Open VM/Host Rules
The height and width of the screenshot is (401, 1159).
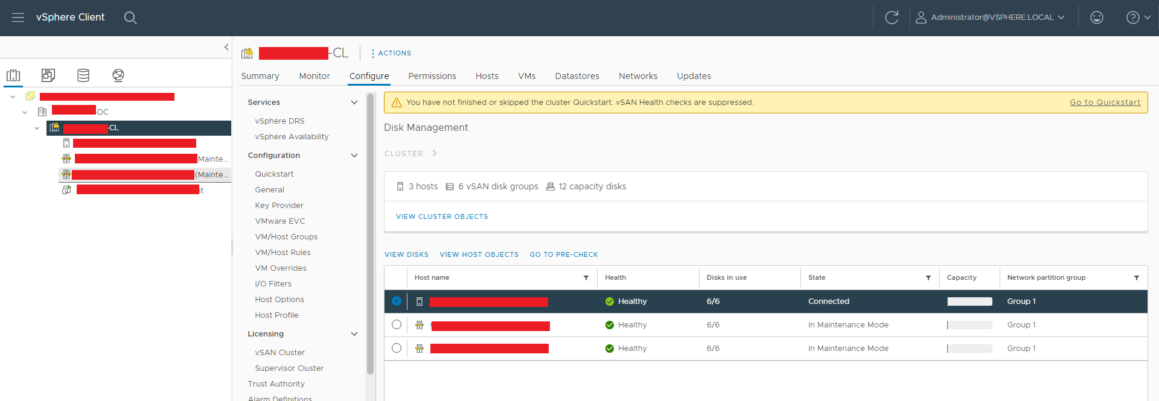[x=283, y=253]
